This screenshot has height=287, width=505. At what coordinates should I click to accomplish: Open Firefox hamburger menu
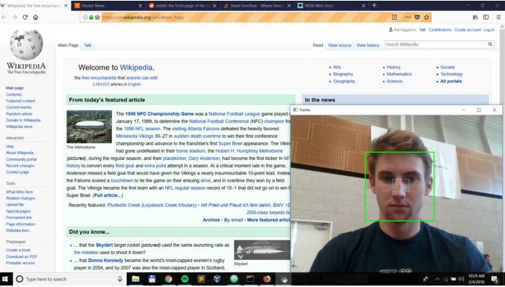point(498,17)
